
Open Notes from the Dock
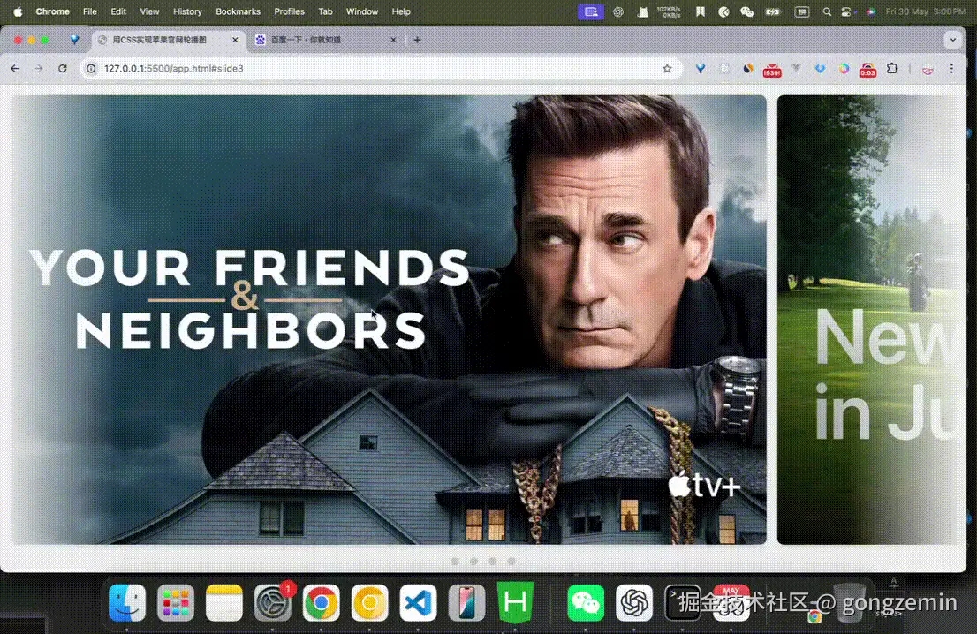click(x=223, y=603)
